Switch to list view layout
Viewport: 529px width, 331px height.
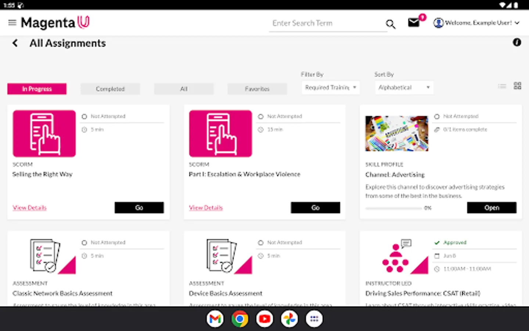(502, 86)
